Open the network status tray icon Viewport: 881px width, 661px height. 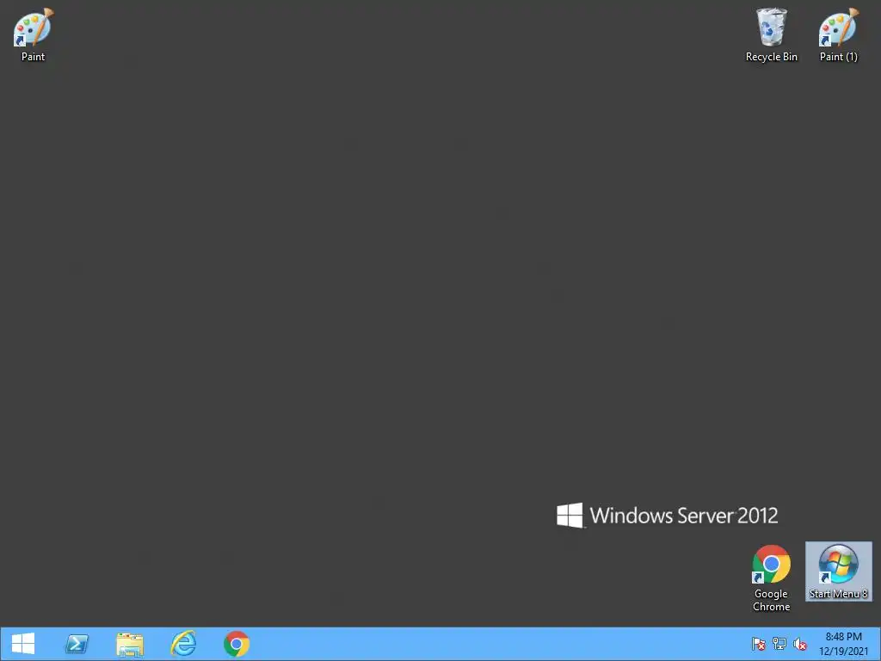point(779,644)
